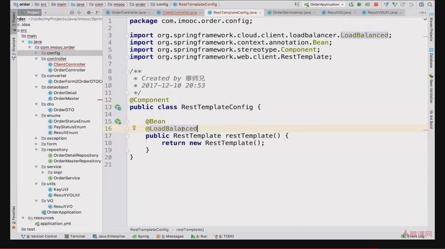Open the Project Structure icon in toolbar
The height and width of the screenshot is (249, 445).
point(422,5)
